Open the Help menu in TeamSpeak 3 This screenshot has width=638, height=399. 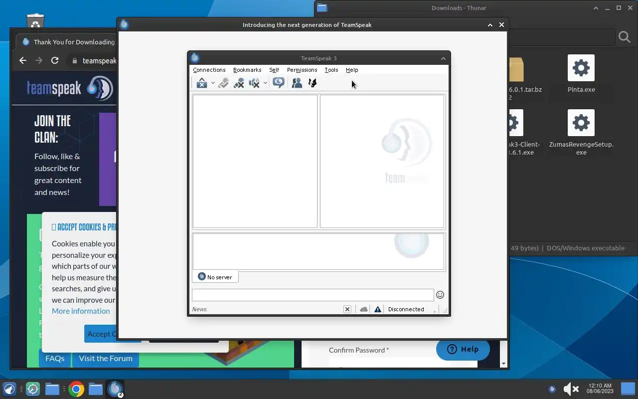coord(352,70)
